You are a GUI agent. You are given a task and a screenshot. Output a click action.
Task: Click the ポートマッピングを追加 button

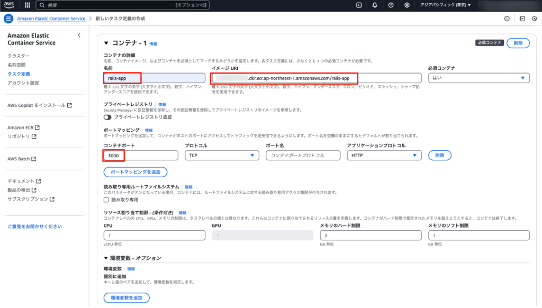click(135, 172)
